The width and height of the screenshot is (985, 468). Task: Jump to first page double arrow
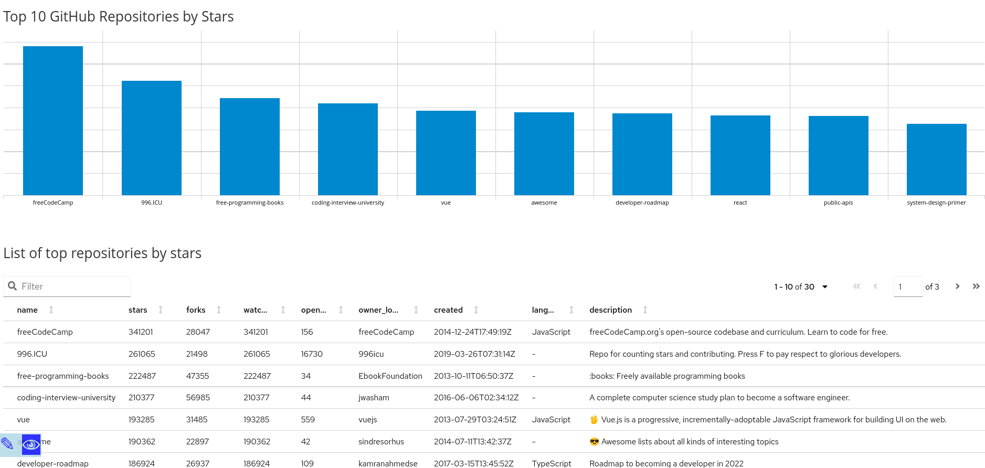pos(856,286)
